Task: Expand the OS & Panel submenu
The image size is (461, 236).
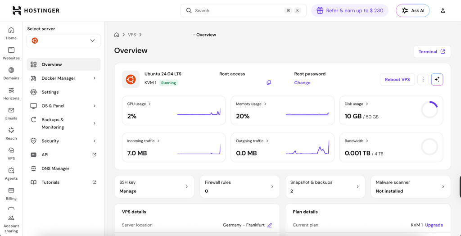Action: 95,106
